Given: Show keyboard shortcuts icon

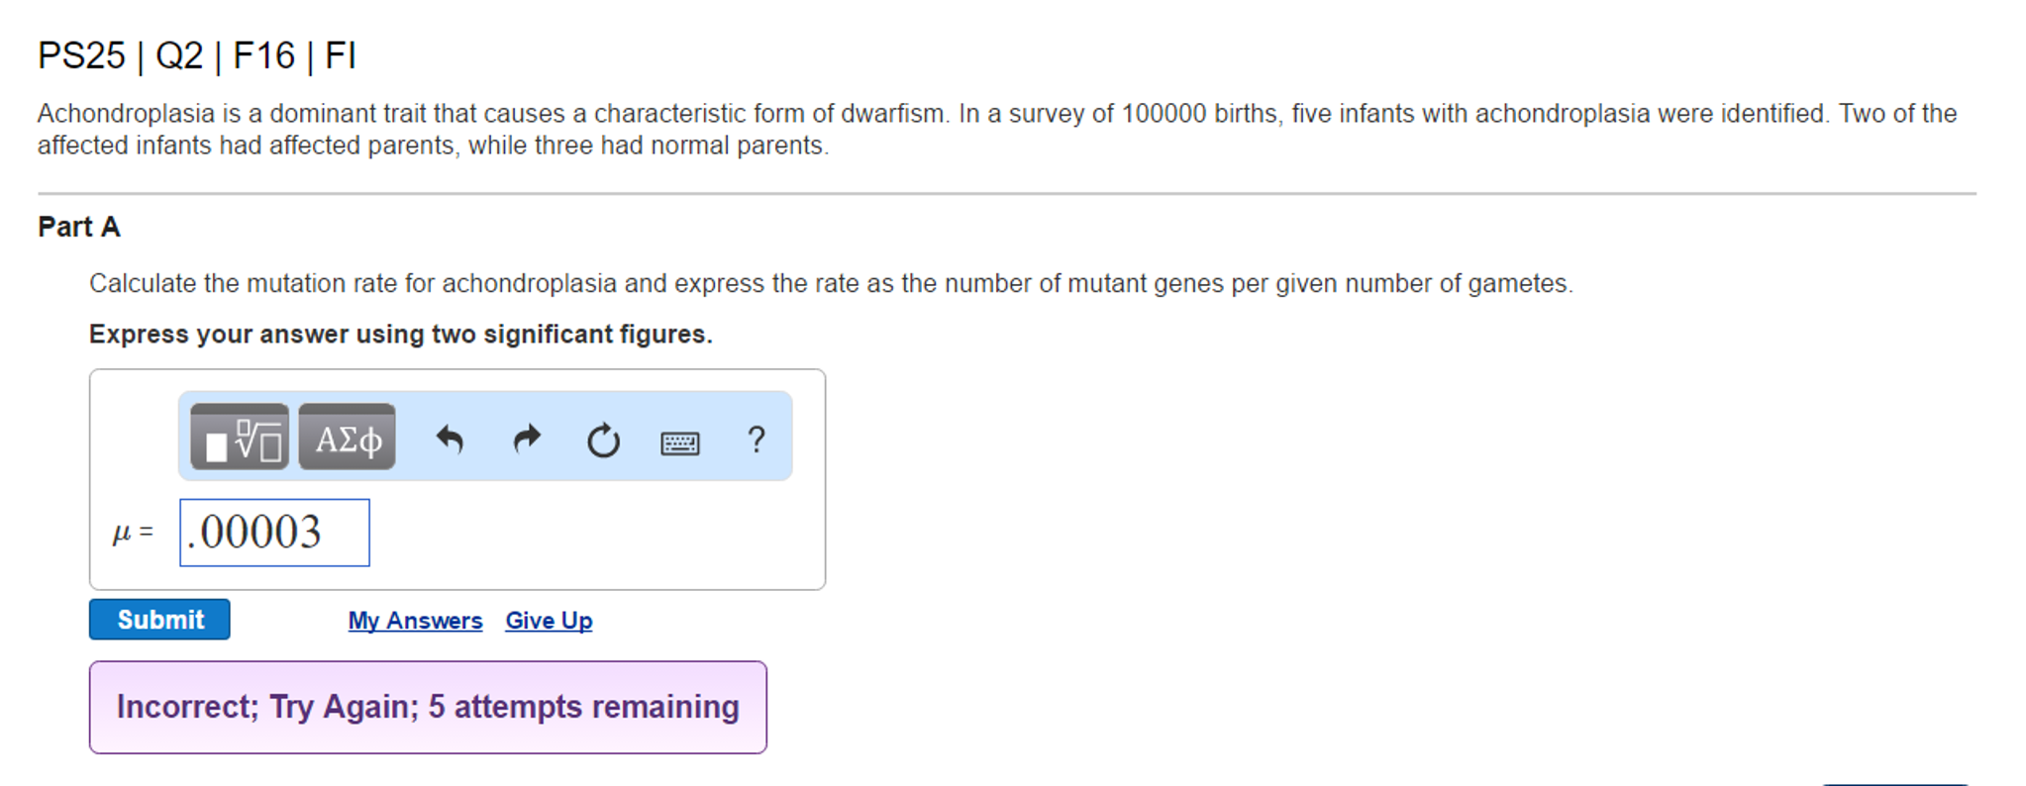Looking at the screenshot, I should (x=680, y=442).
